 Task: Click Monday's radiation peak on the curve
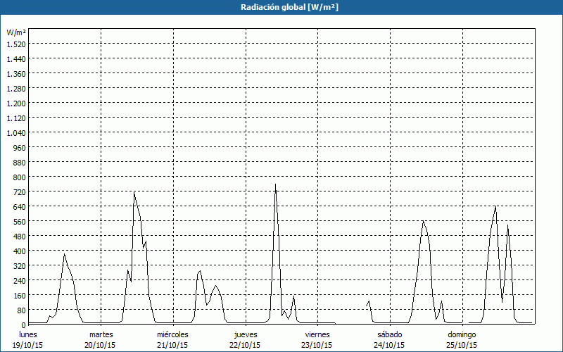click(x=65, y=254)
